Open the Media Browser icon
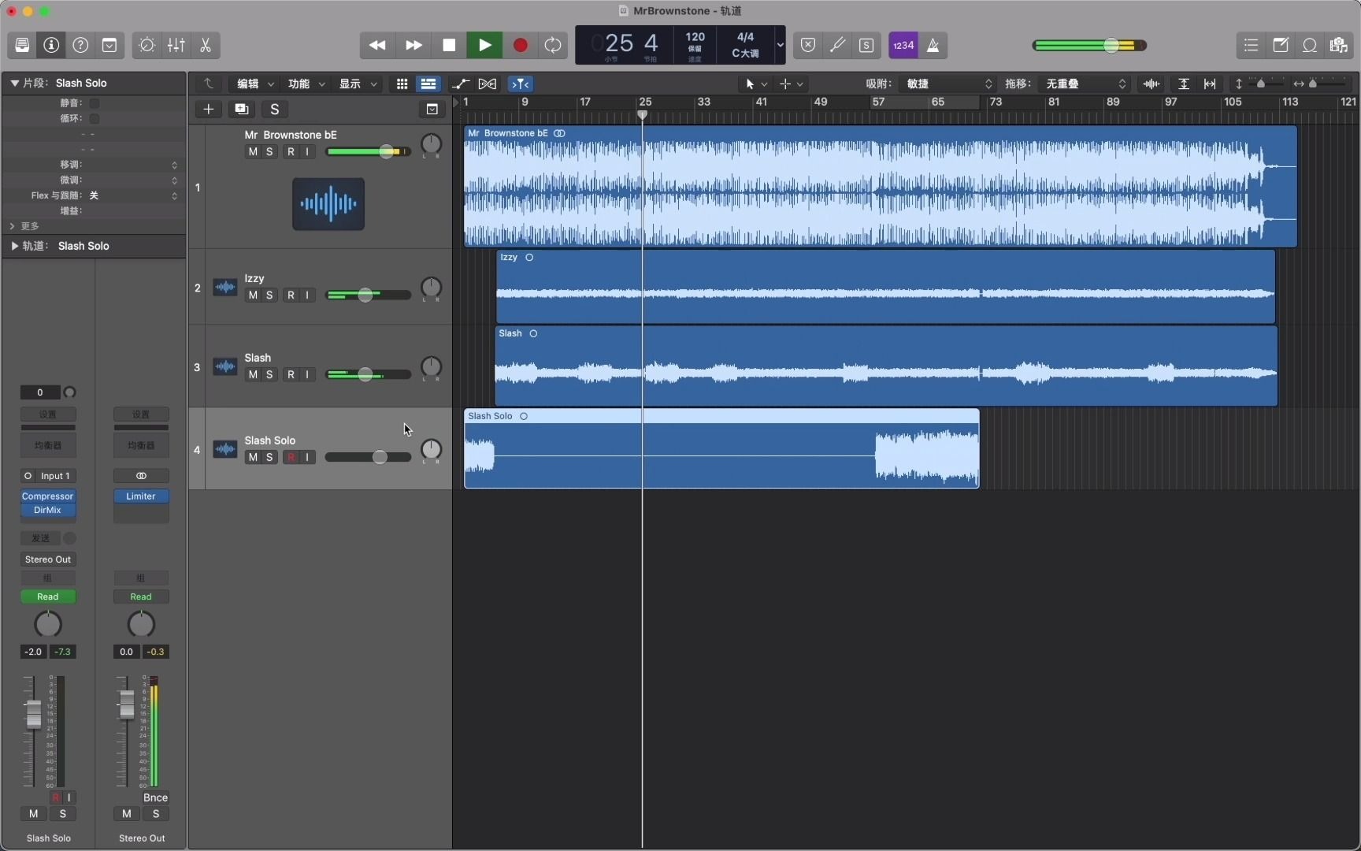1361x851 pixels. [1339, 45]
